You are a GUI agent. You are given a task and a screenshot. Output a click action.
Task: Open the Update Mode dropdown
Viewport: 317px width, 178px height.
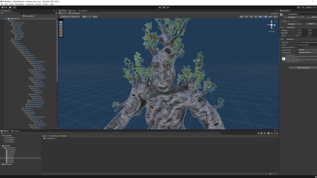tap(307, 50)
